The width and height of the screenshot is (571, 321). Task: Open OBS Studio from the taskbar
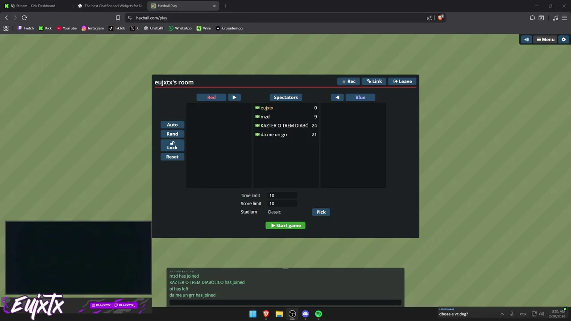pyautogui.click(x=292, y=314)
